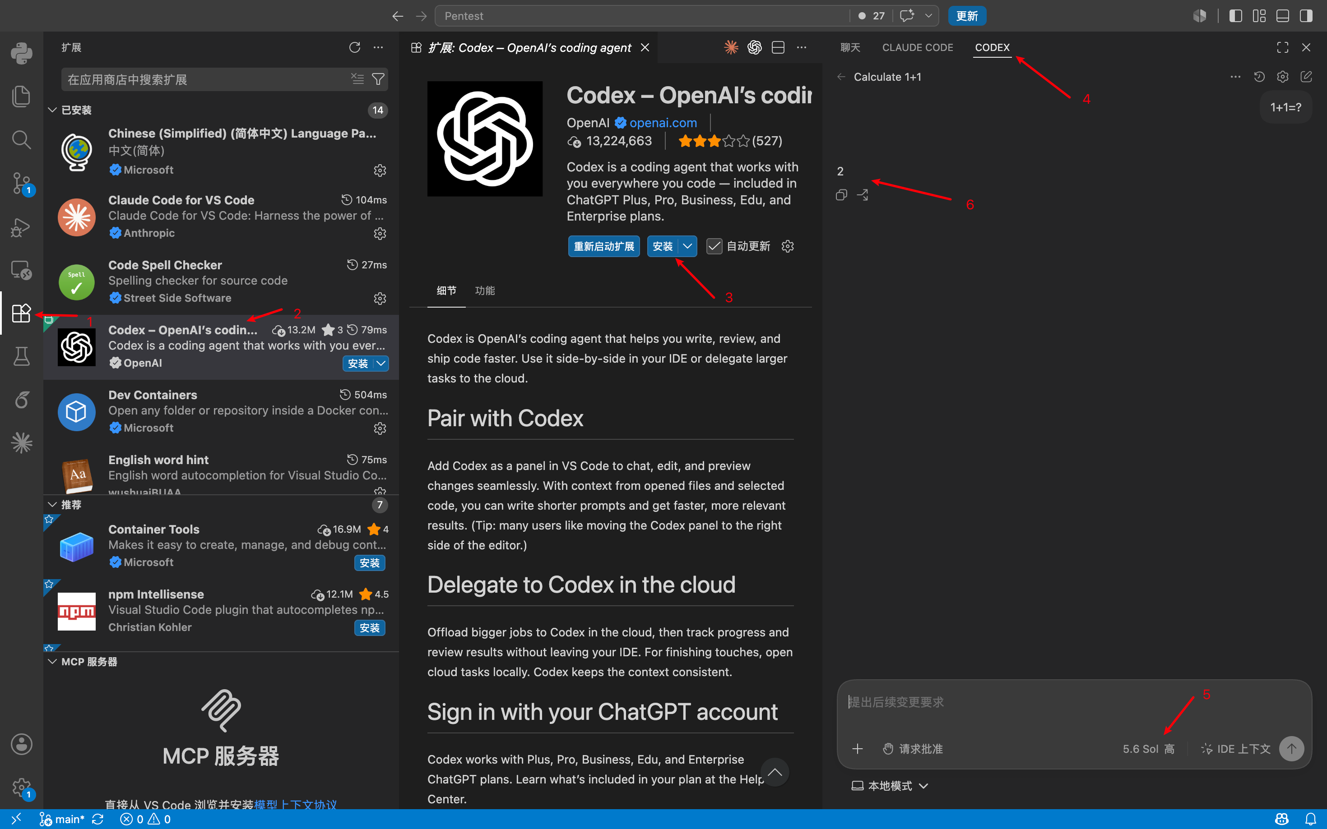The image size is (1327, 829).
Task: Collapse the recommended extensions section
Action: (x=53, y=504)
